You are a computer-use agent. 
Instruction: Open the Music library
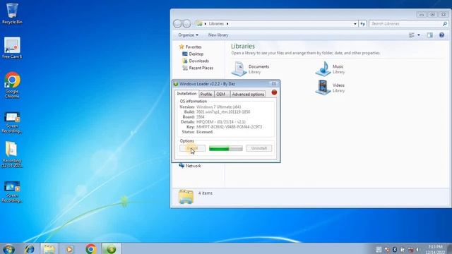click(x=331, y=69)
